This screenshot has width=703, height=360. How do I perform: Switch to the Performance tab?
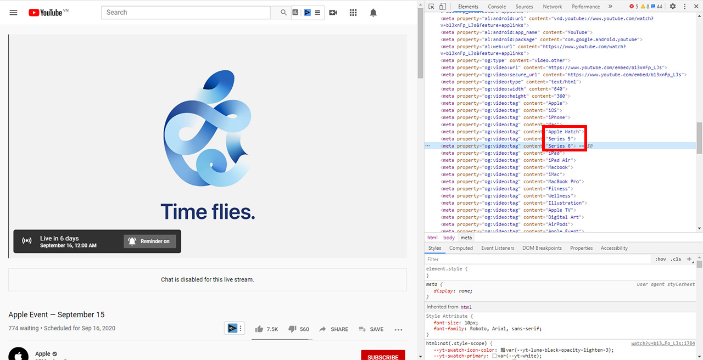click(x=585, y=7)
